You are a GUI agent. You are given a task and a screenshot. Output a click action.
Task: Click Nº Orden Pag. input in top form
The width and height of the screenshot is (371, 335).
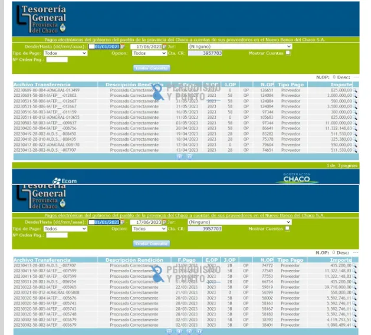pyautogui.click(x=57, y=59)
